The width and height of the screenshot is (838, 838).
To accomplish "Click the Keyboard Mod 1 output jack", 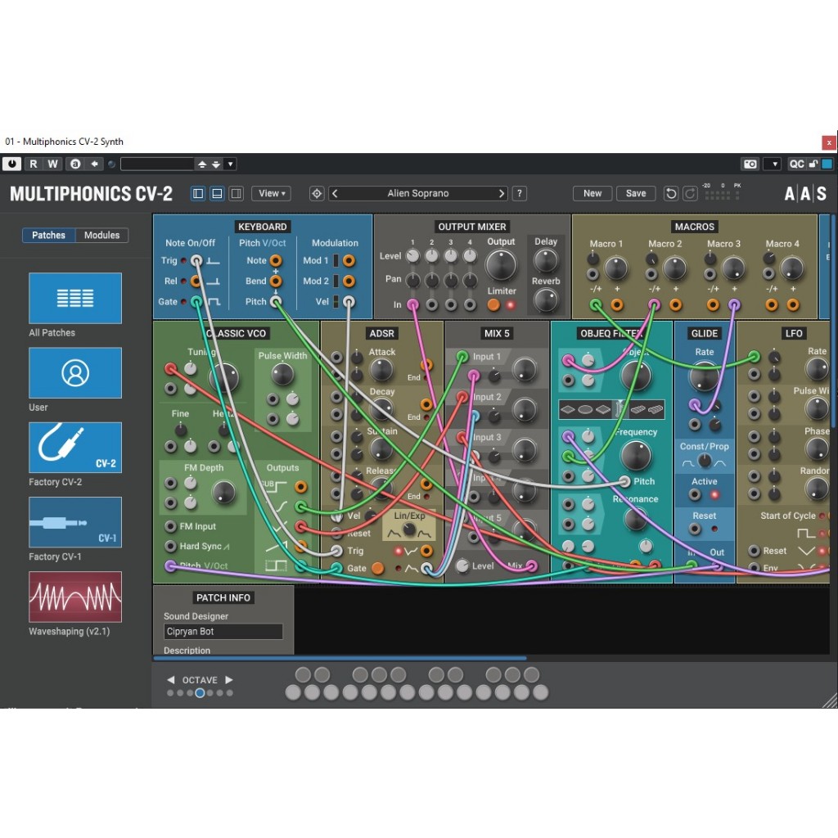I will point(349,261).
